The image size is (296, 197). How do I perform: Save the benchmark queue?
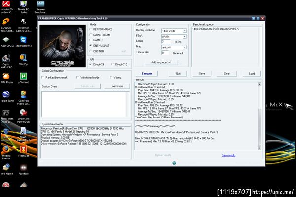point(202,73)
